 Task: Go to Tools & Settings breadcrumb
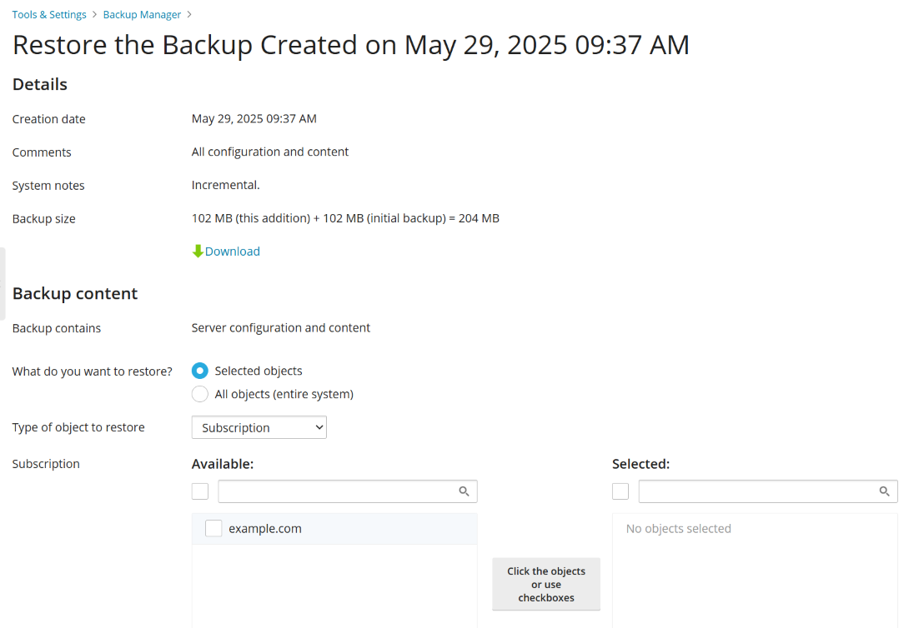[49, 14]
